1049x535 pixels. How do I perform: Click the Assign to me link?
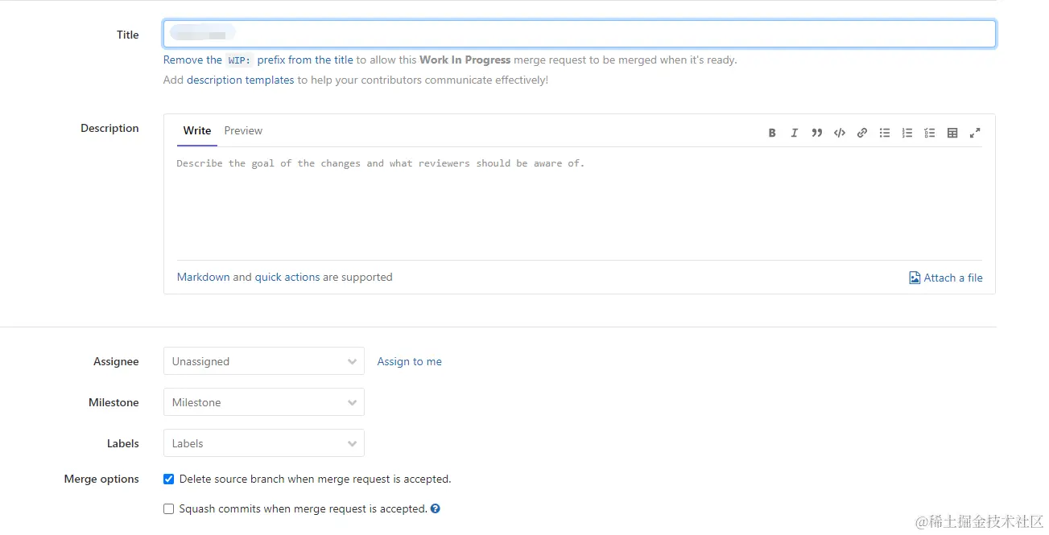[409, 361]
